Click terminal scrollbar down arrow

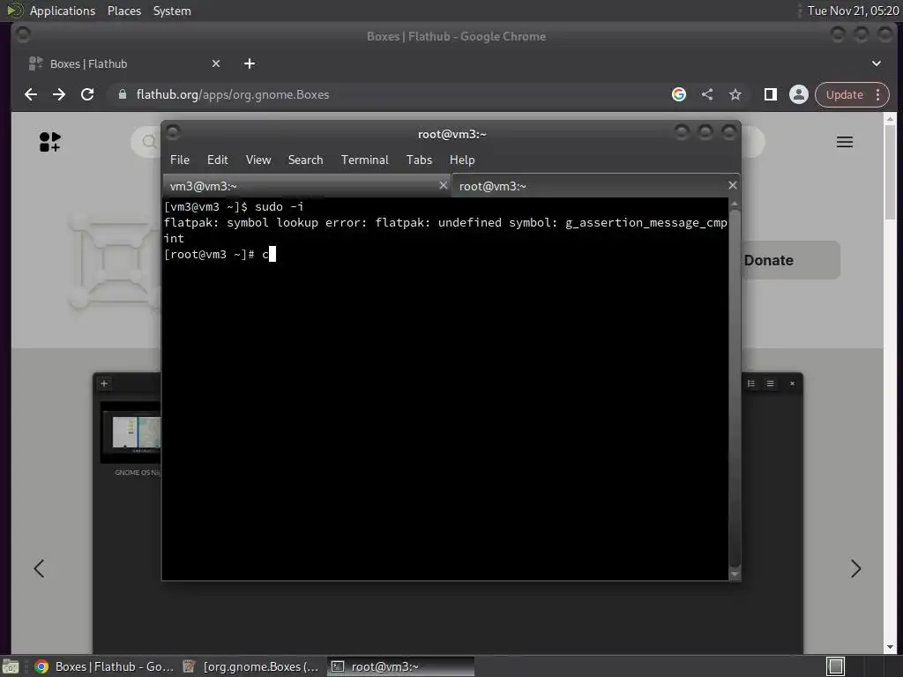tap(735, 574)
